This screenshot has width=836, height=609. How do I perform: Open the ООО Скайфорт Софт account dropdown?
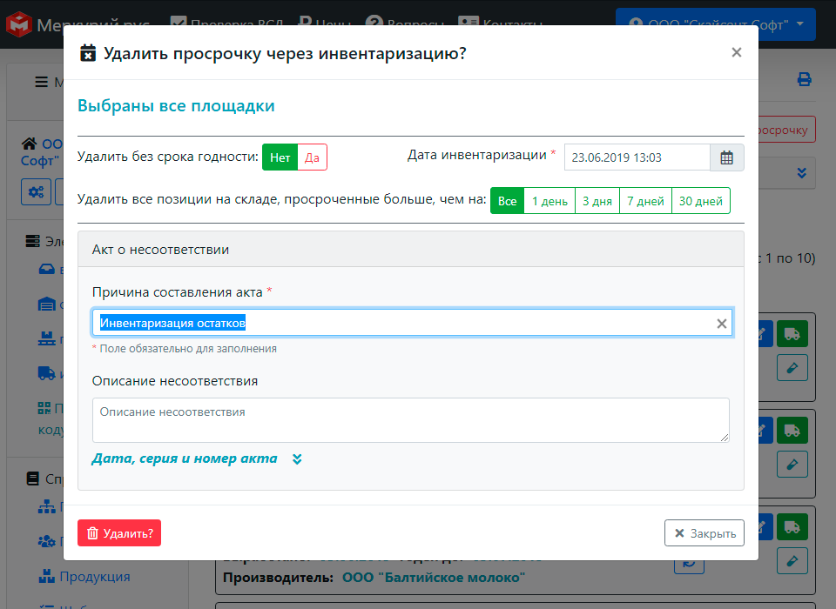coord(714,23)
